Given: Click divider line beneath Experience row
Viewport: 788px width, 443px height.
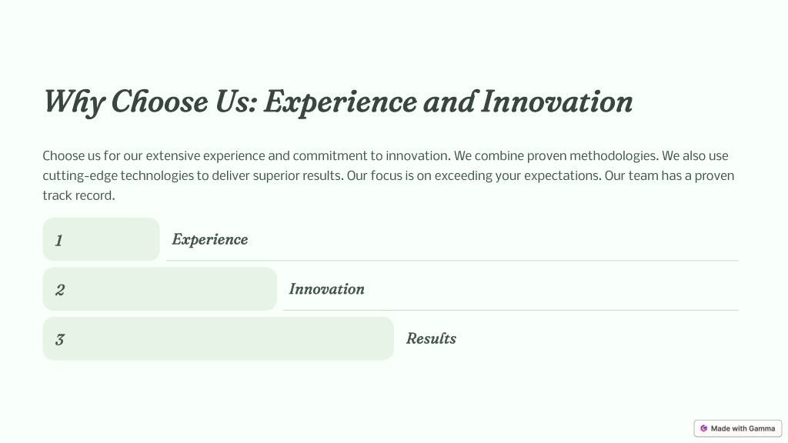Looking at the screenshot, I should (452, 261).
